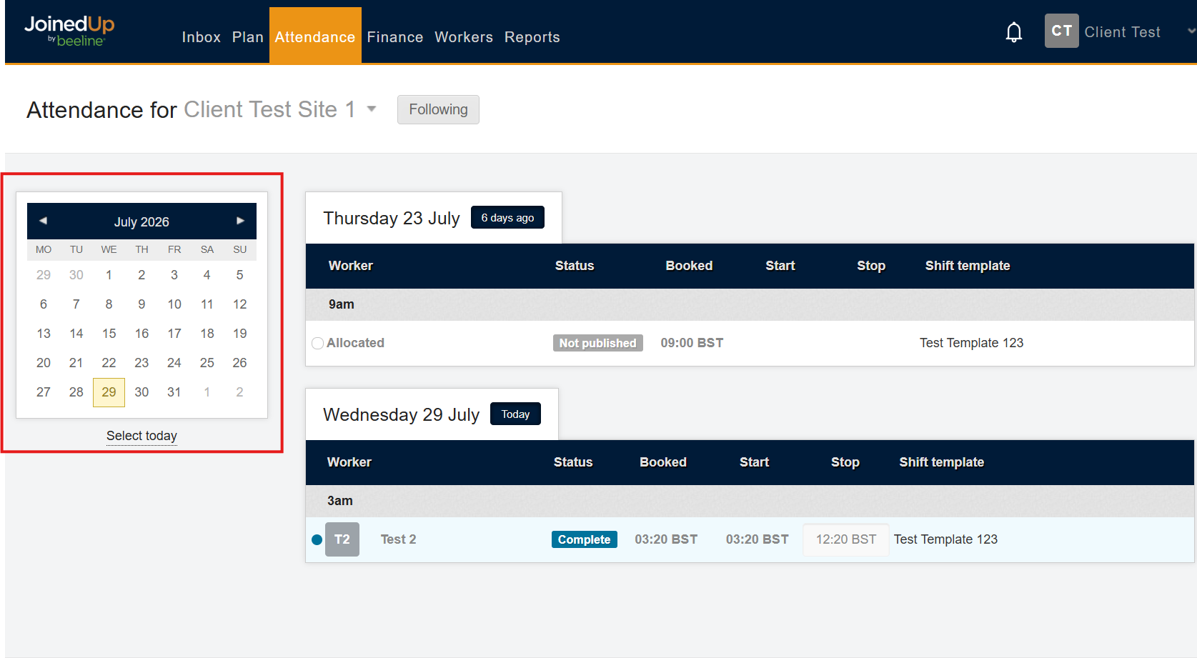Click the Thursday 23 July heading
Screen dimensions: 1197x658
(x=392, y=219)
